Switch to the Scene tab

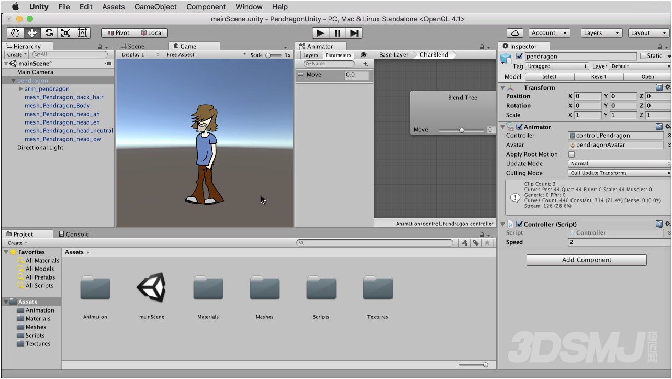point(132,46)
